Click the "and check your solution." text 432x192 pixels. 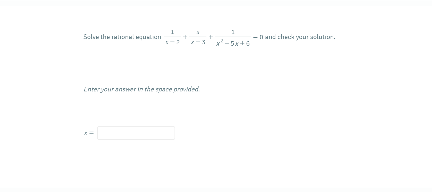click(300, 37)
